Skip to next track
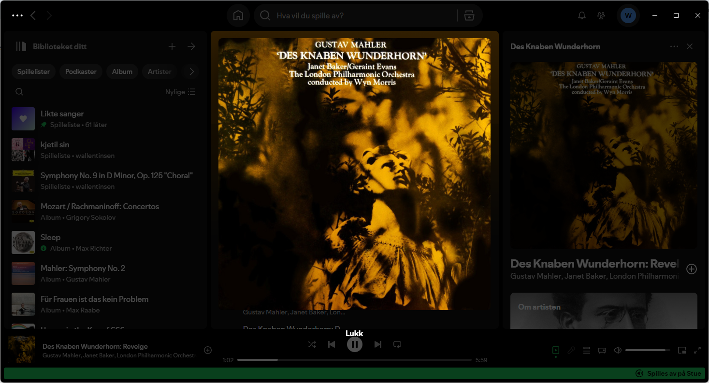 [x=378, y=344]
